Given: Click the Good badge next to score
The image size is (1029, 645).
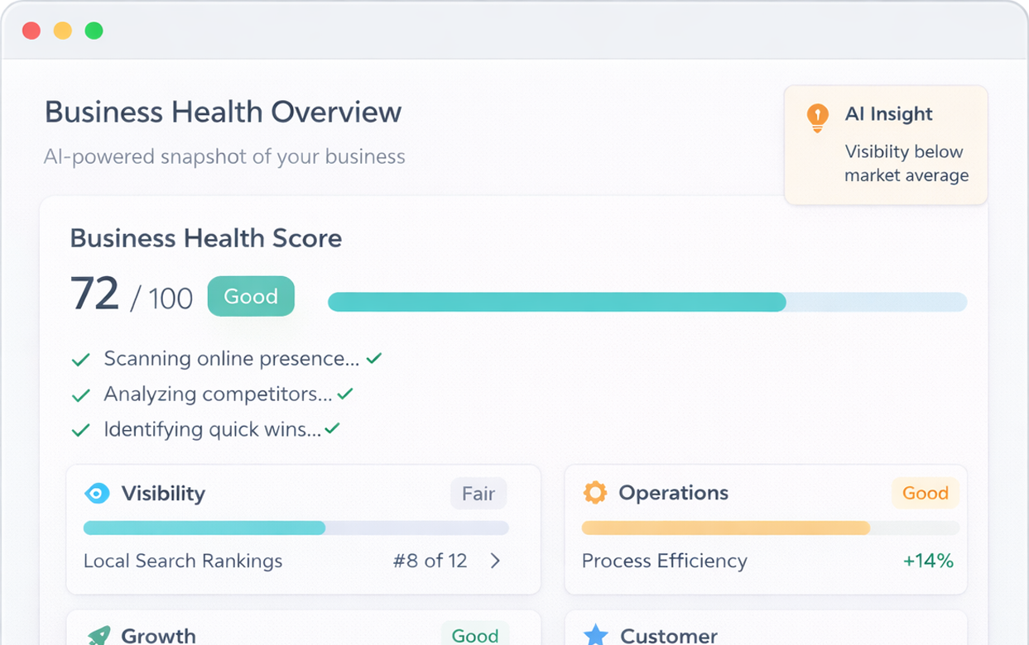Looking at the screenshot, I should click(x=251, y=296).
